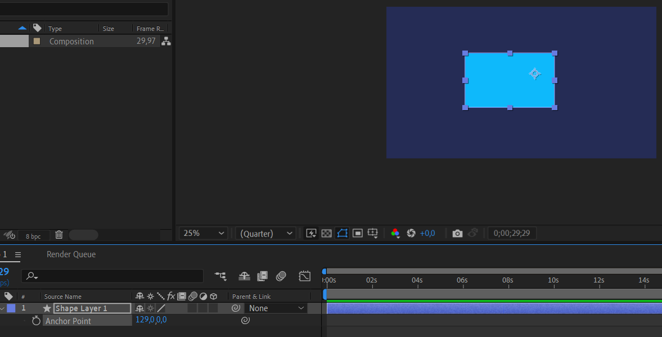
Task: Click the Fast Previews icon
Action: tap(311, 233)
